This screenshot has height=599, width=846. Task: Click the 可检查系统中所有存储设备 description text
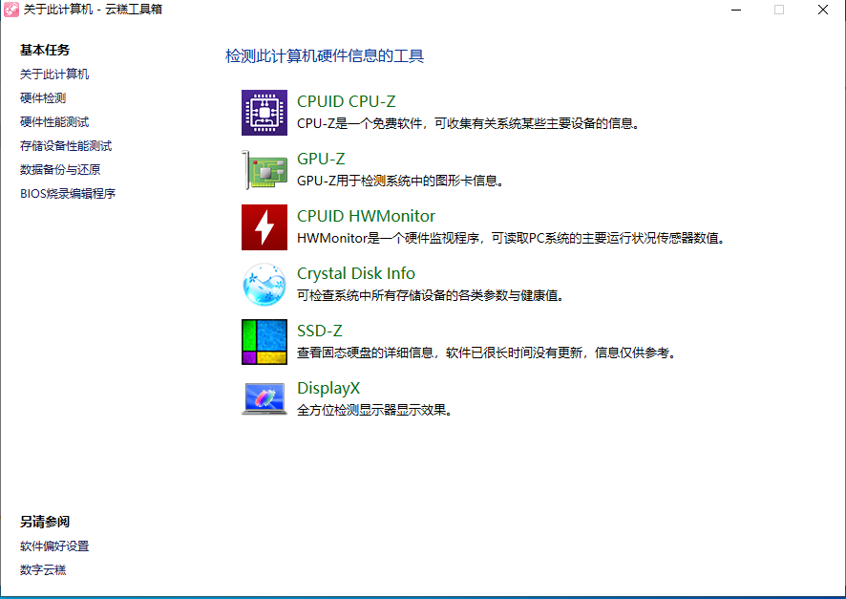(x=432, y=295)
